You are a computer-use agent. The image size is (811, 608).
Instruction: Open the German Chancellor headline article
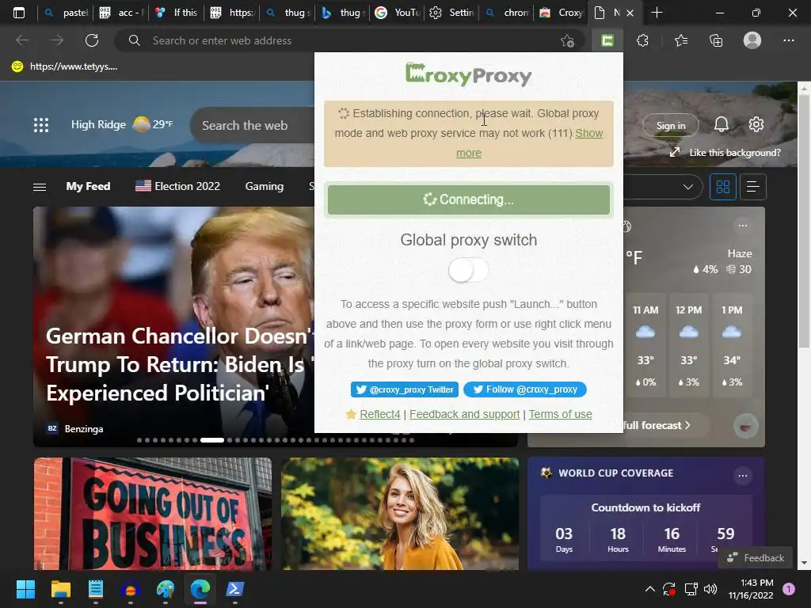pyautogui.click(x=181, y=364)
